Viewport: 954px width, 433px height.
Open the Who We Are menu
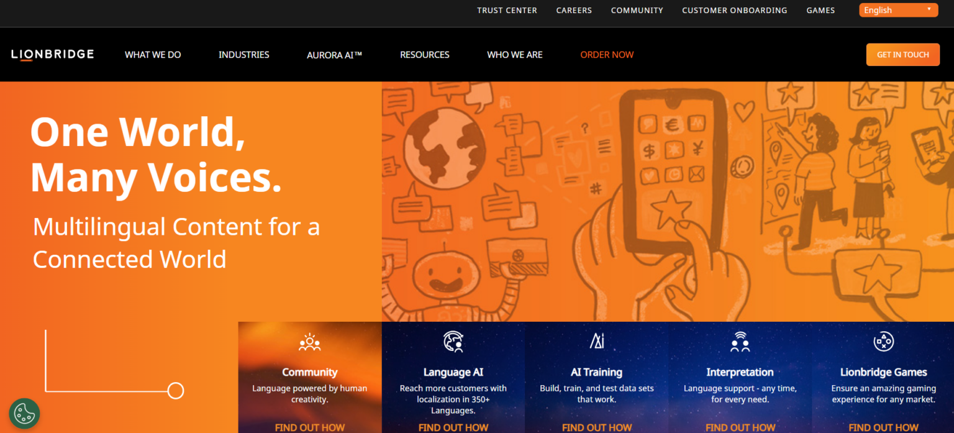point(514,55)
